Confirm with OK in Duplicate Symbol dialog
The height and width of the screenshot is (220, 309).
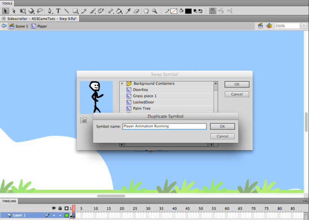coord(223,126)
